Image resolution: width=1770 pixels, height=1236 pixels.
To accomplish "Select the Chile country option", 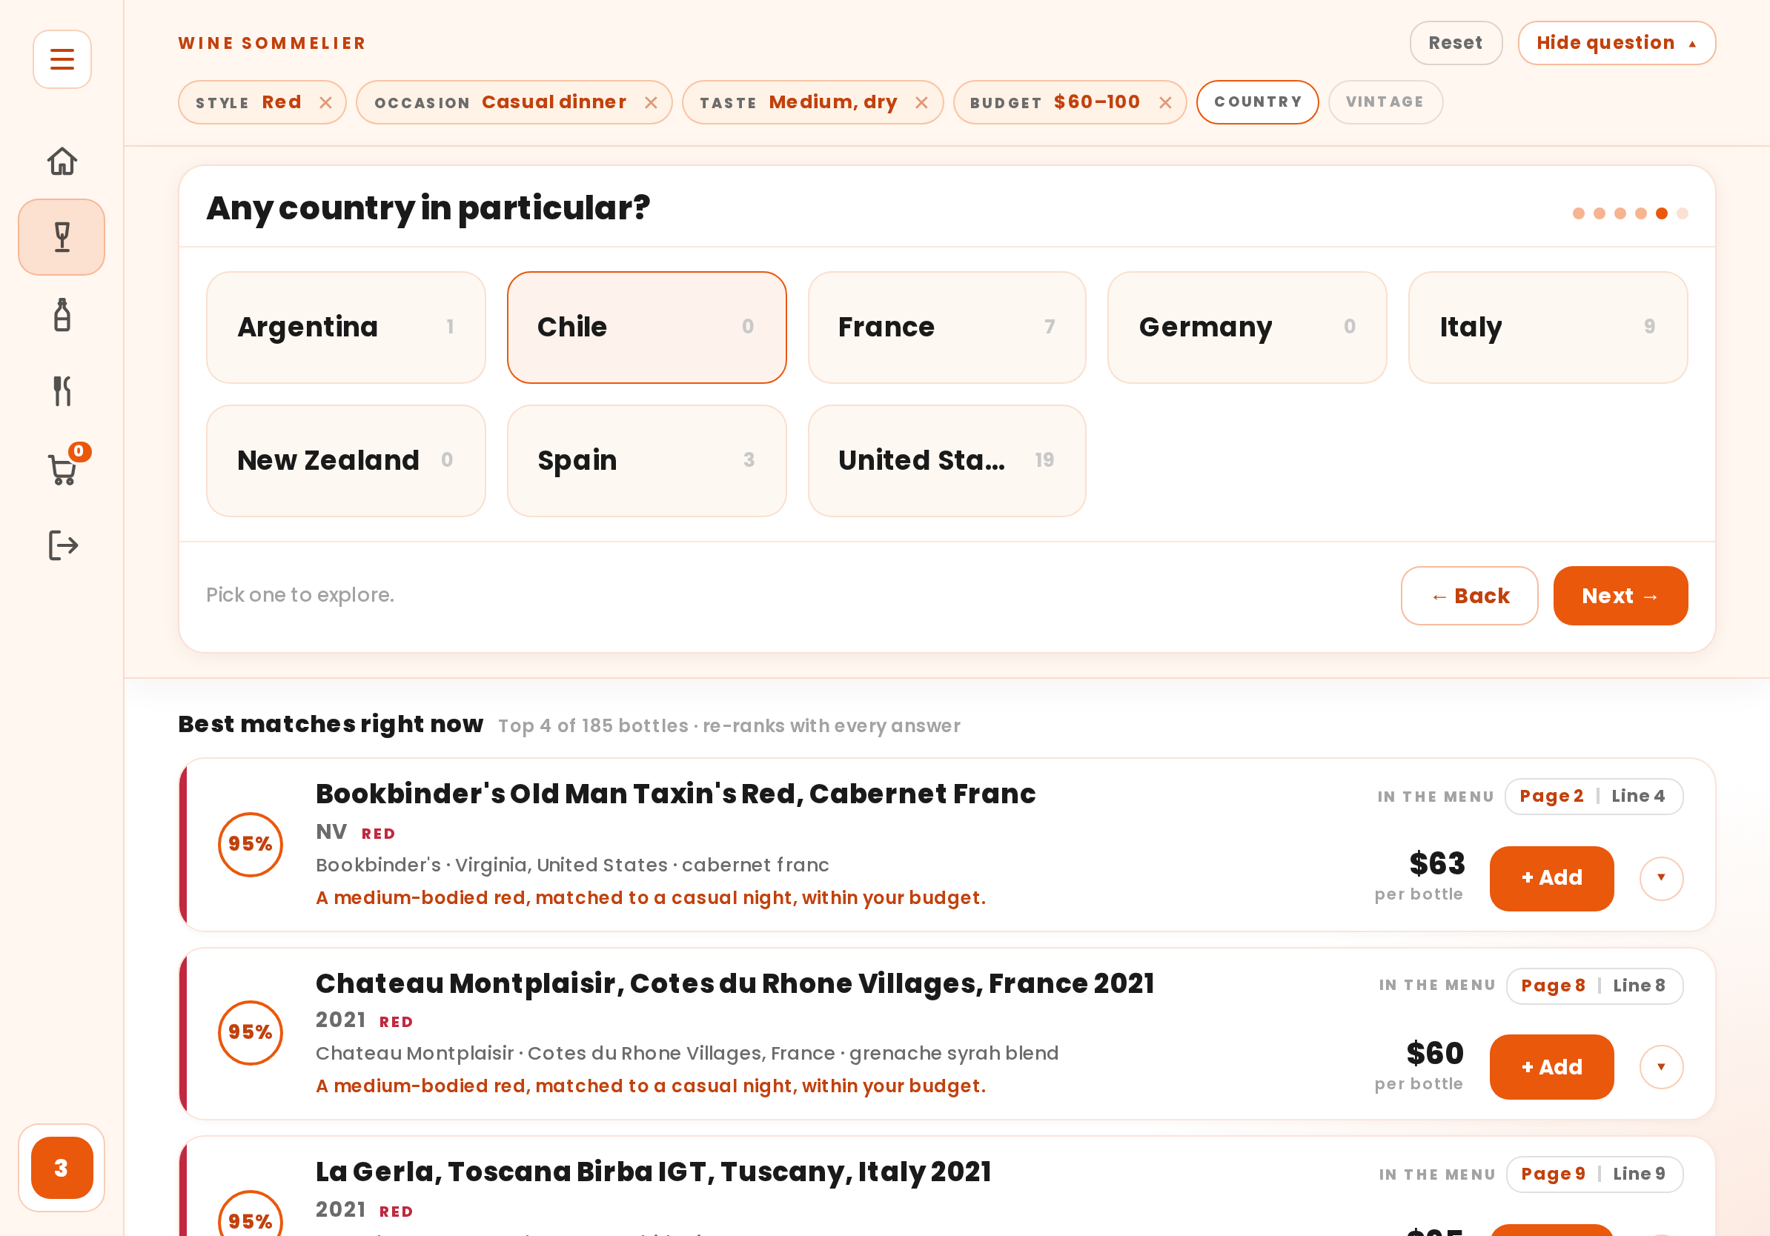I will tap(647, 327).
